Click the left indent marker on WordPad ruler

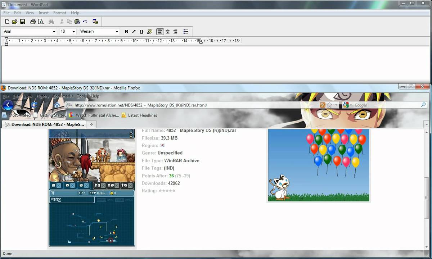click(x=6, y=41)
